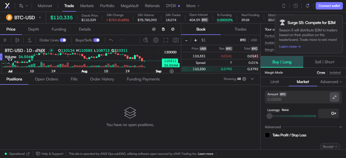This screenshot has width=346, height=158.
Task: Click the 110,330 bid price row
Action: (221, 69)
